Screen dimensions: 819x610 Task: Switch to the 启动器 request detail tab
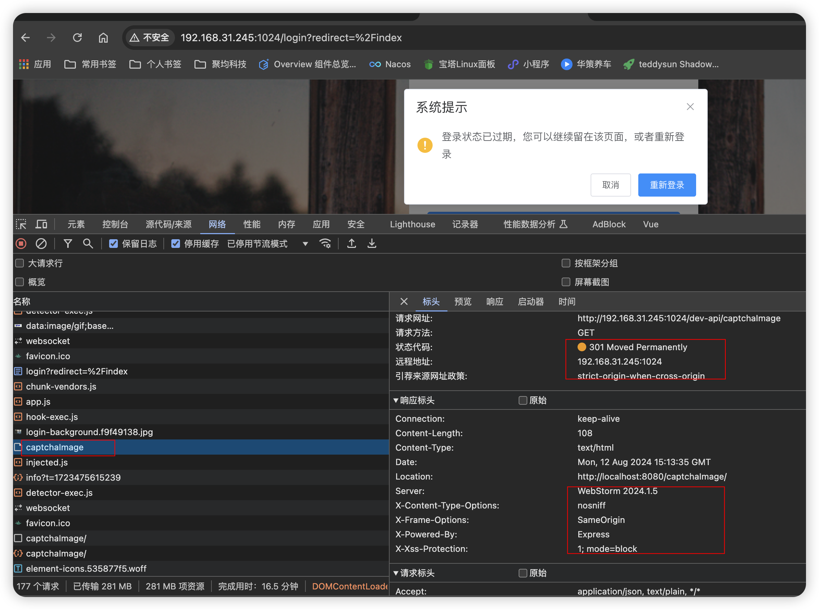tap(531, 302)
